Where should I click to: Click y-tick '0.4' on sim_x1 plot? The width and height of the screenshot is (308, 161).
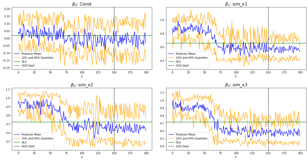[162, 61]
